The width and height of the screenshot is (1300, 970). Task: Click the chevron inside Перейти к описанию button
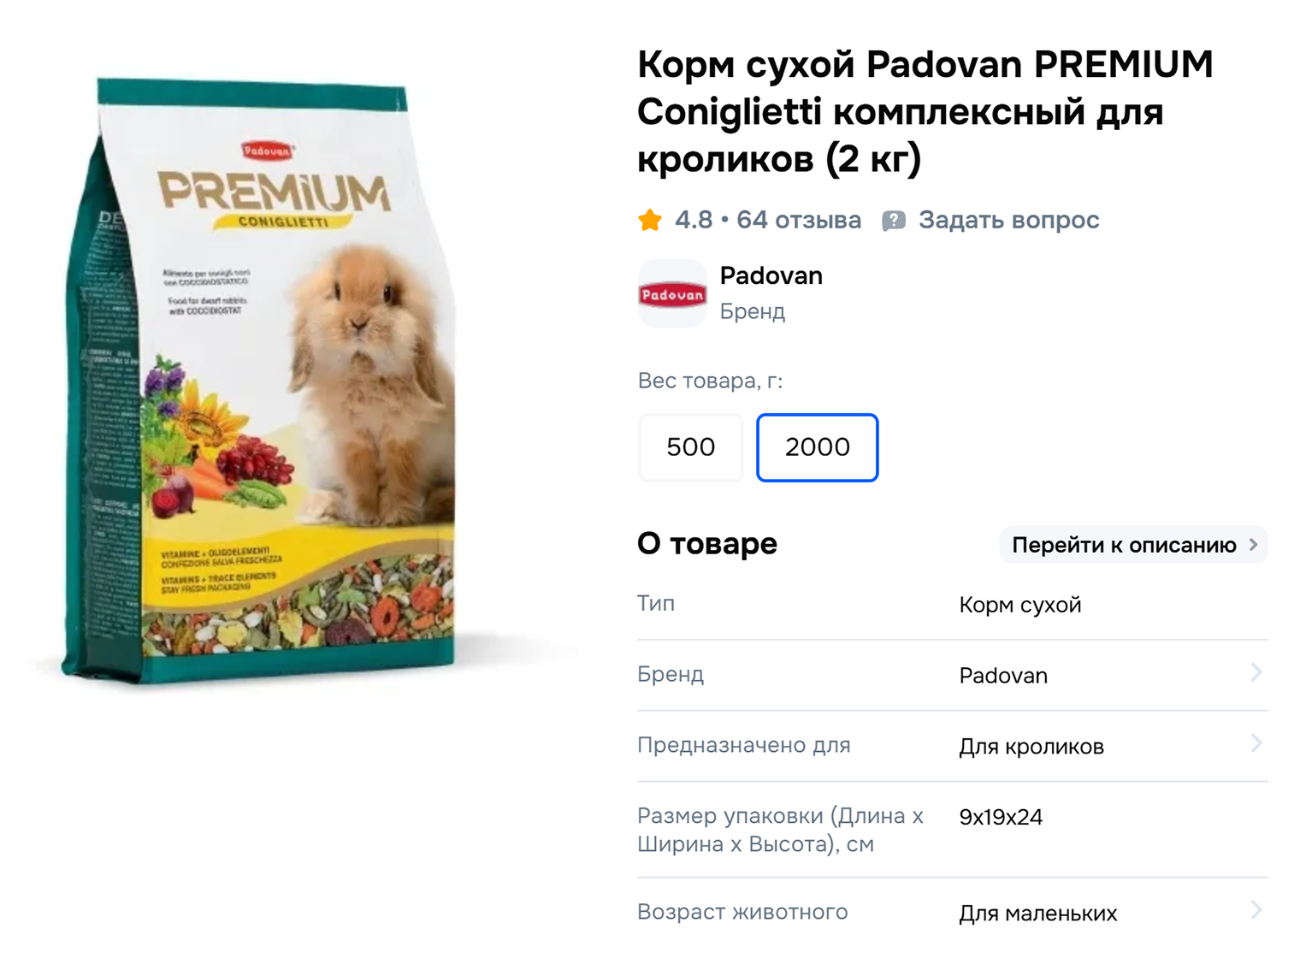pyautogui.click(x=1252, y=545)
